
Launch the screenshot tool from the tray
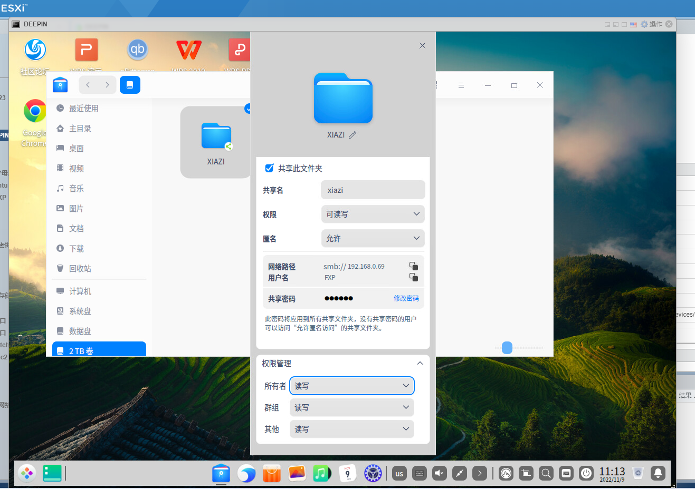click(x=526, y=473)
